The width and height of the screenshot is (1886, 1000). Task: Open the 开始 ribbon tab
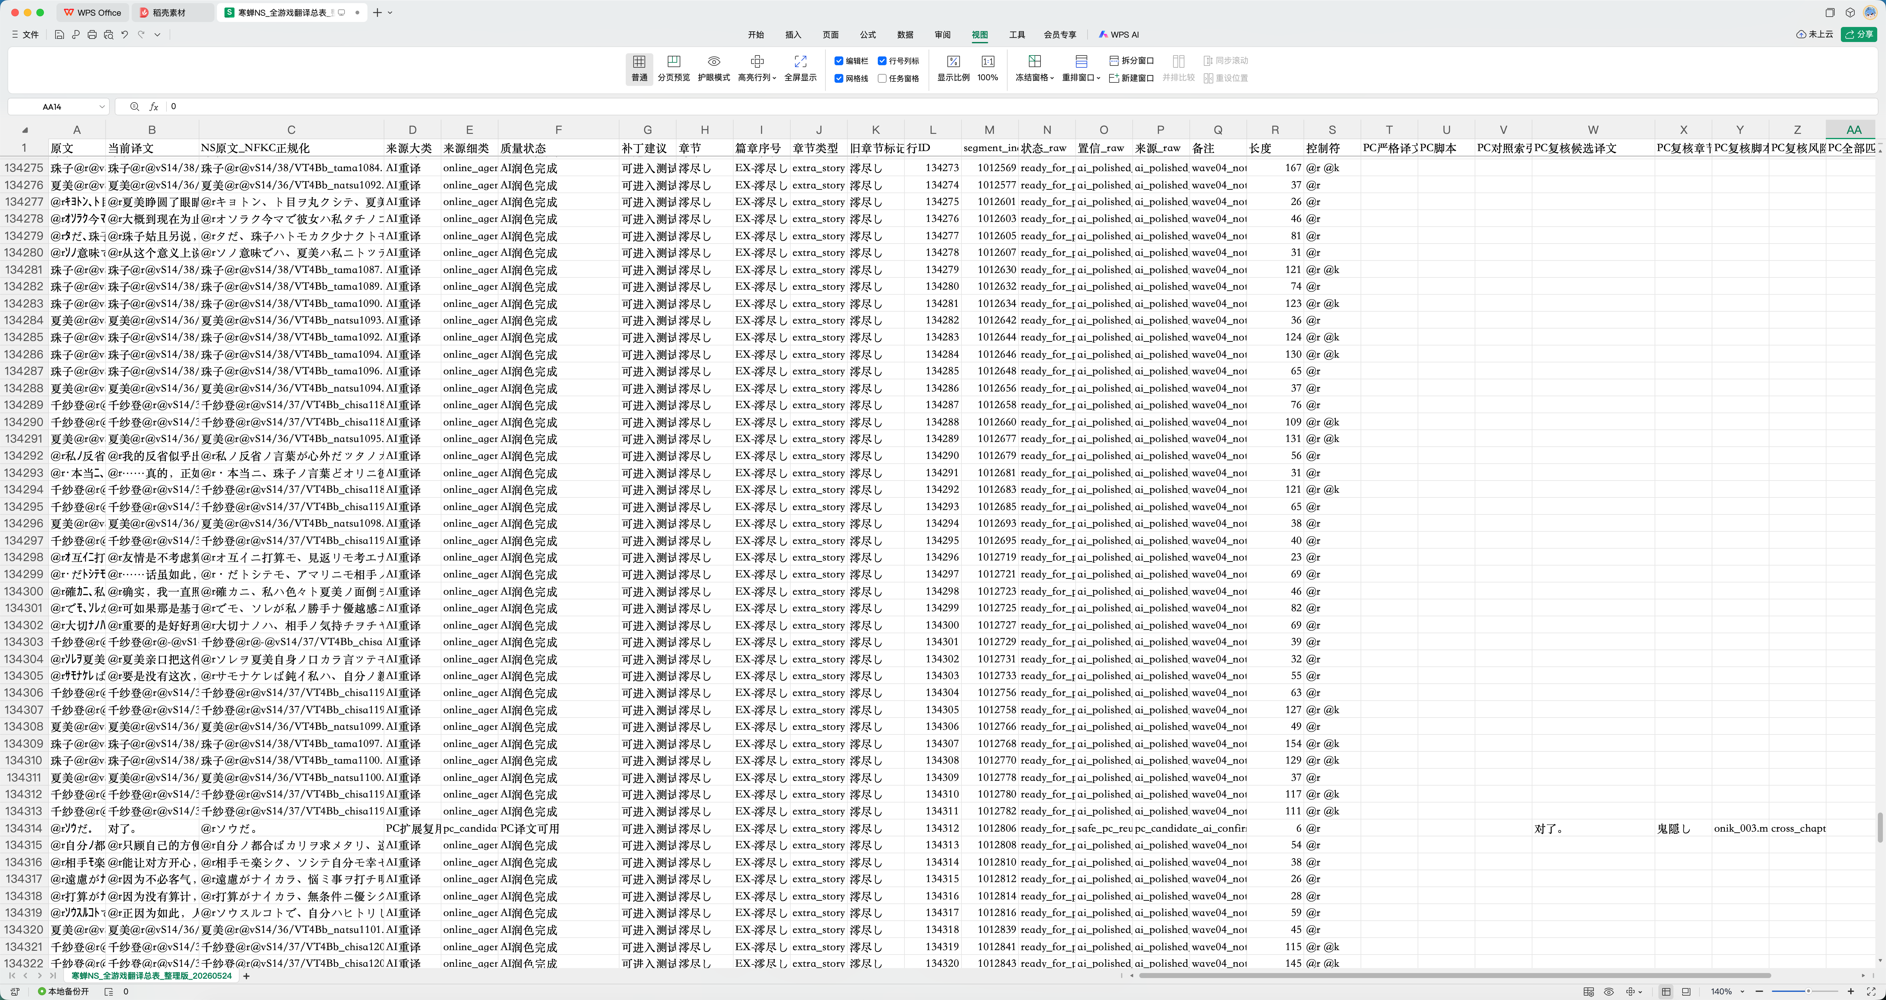pyautogui.click(x=756, y=34)
